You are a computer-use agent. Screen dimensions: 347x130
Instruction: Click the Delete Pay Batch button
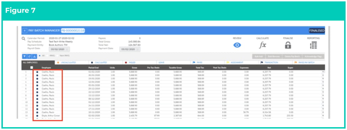(292, 56)
